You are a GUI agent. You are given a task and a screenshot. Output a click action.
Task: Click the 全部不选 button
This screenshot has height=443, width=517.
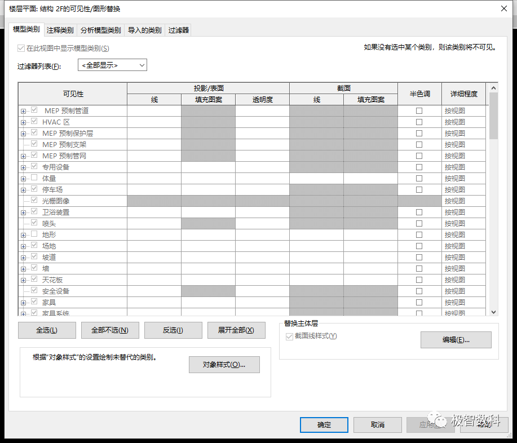coord(110,330)
